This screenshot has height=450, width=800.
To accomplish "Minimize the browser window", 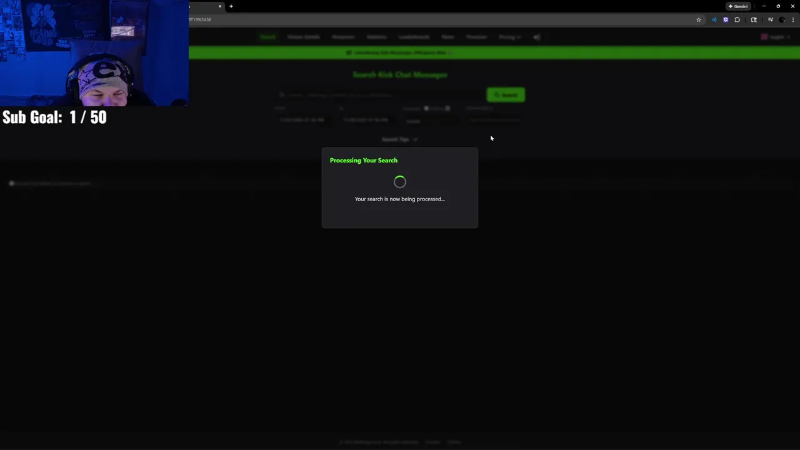I will coord(764,6).
